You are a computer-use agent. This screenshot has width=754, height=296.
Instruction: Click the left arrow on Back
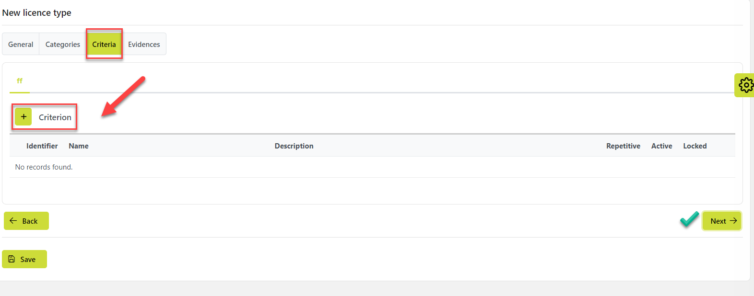13,221
